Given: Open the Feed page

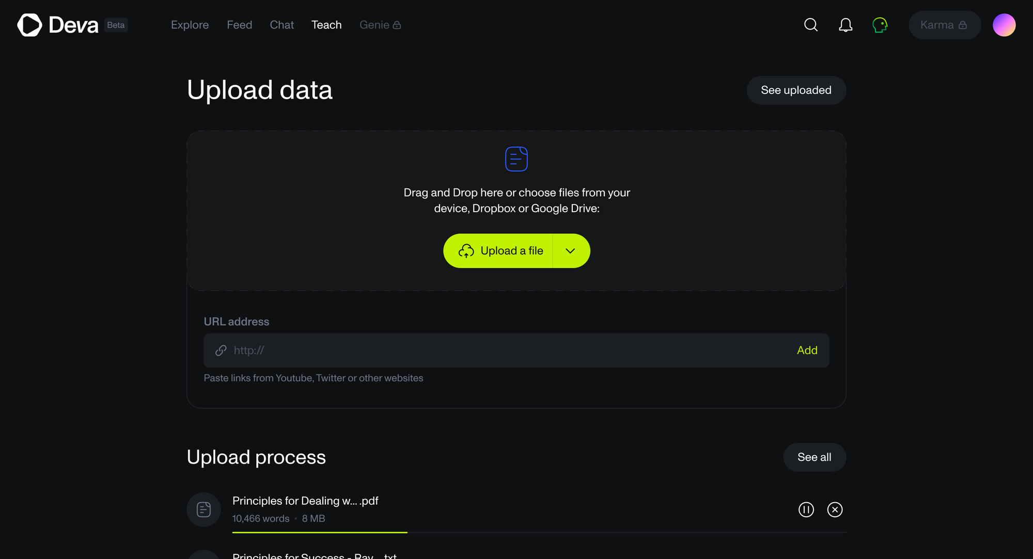Looking at the screenshot, I should pos(239,25).
